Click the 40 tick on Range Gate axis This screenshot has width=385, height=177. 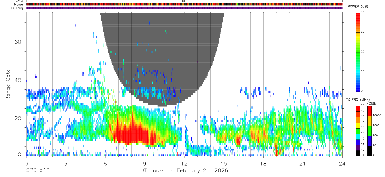point(18,80)
